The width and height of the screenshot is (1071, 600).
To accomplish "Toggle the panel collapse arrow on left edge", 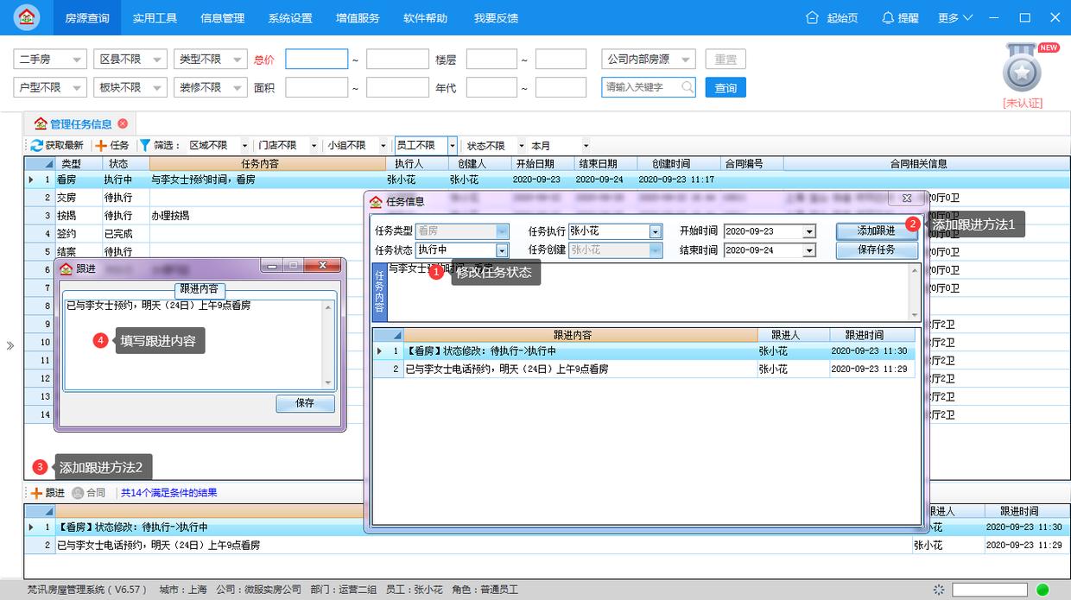I will pos(11,345).
